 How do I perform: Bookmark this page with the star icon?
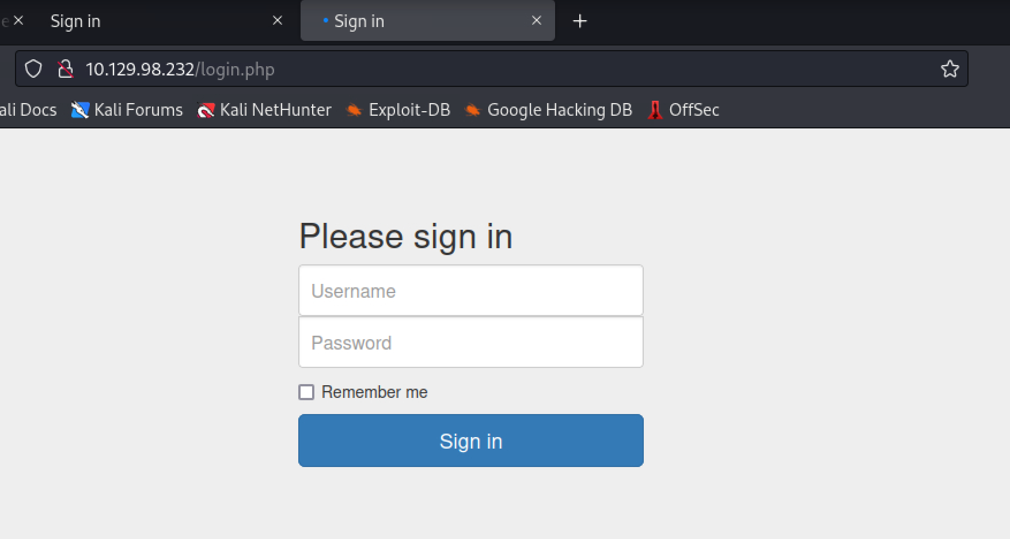(950, 69)
